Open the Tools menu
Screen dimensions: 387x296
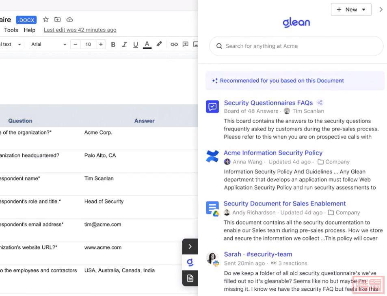[x=11, y=30]
